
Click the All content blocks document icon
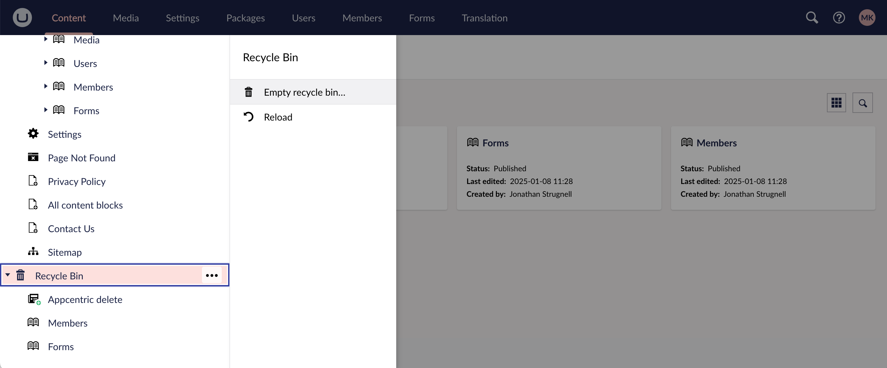(33, 204)
